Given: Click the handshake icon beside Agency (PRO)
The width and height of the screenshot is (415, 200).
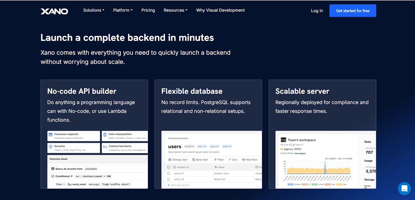Looking at the screenshot, I should 281,149.
